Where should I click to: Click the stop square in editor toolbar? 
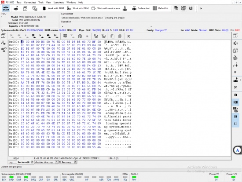pos(87,36)
